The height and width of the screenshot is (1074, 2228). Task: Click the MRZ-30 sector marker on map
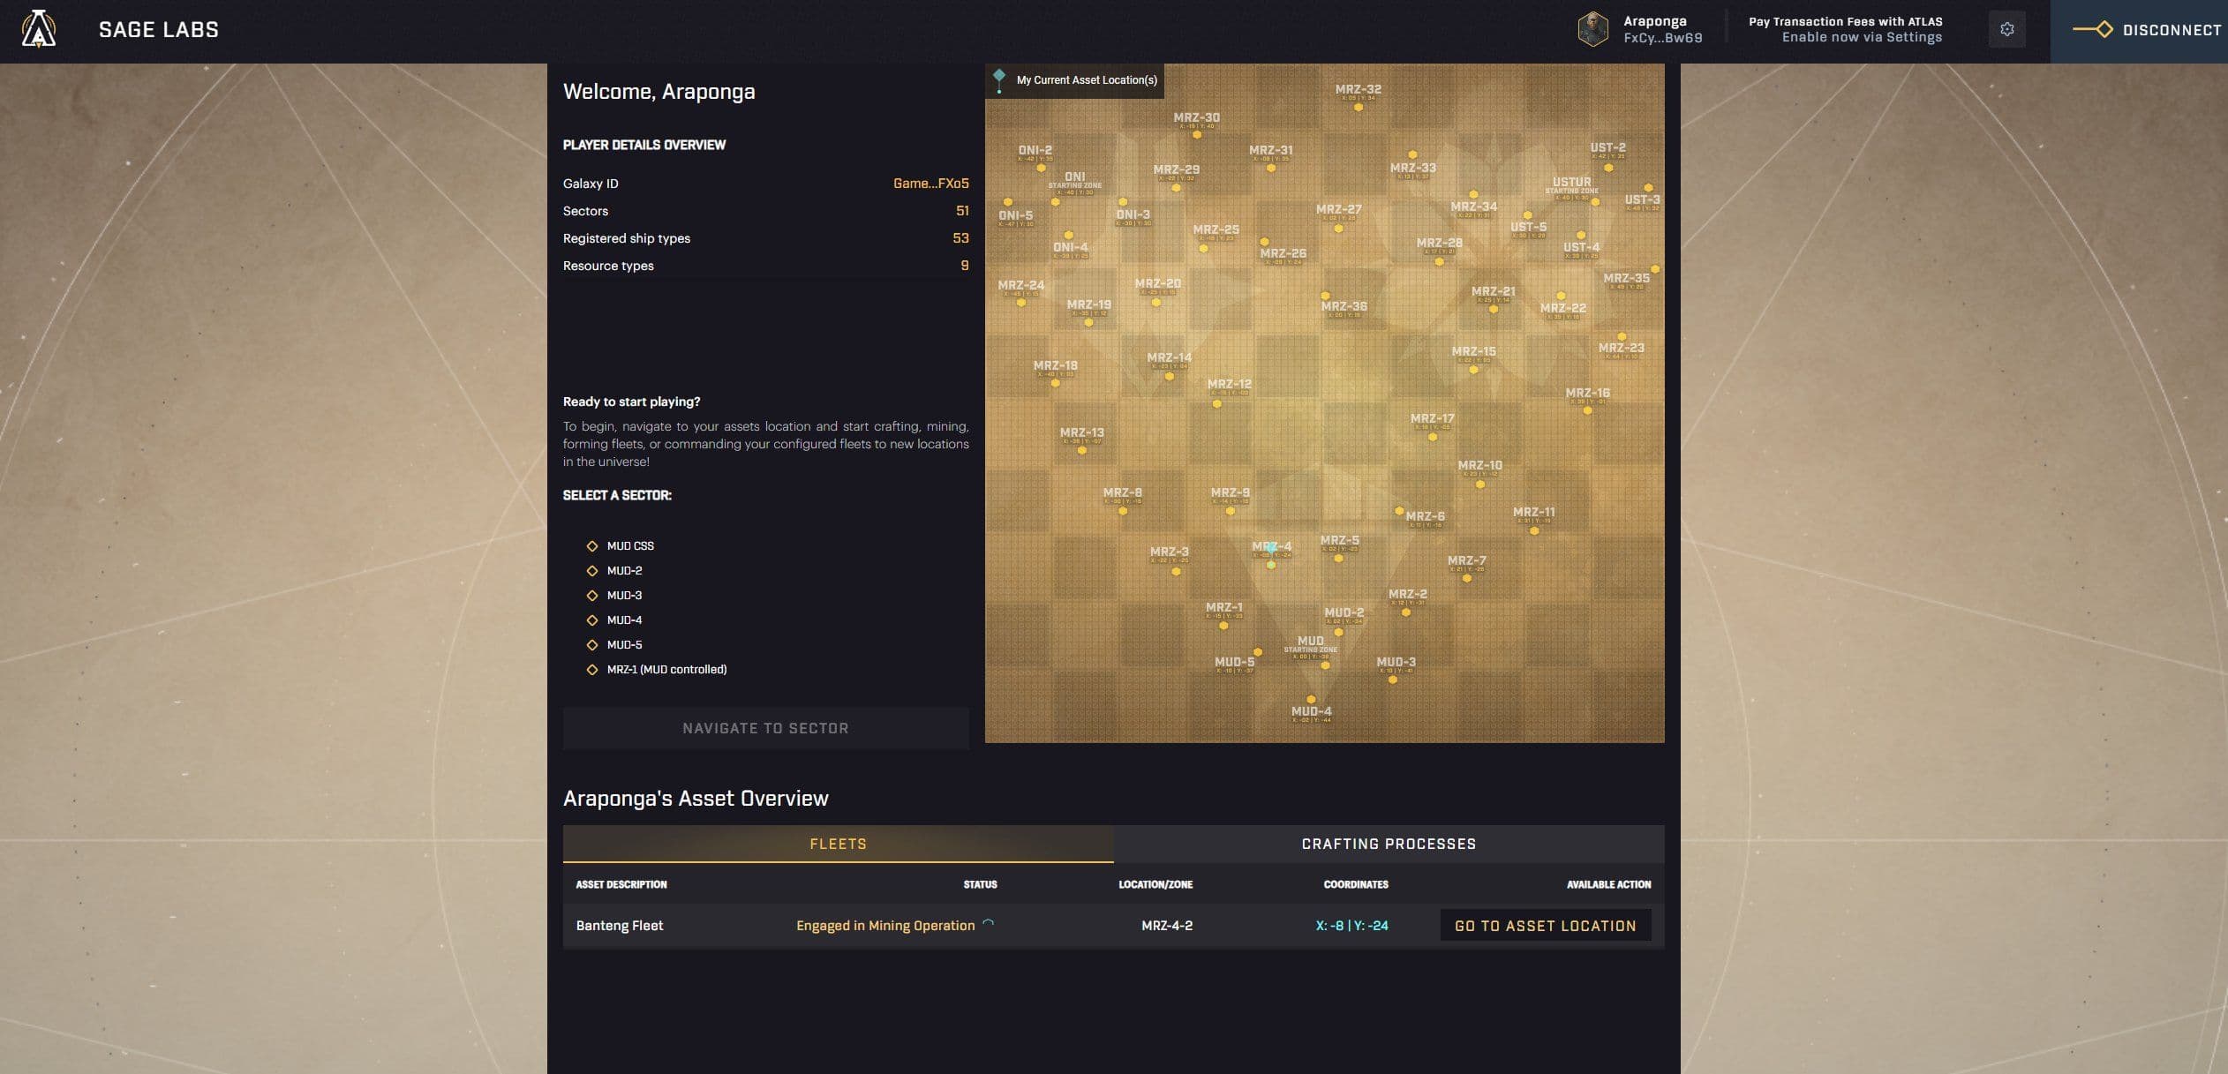pos(1197,135)
